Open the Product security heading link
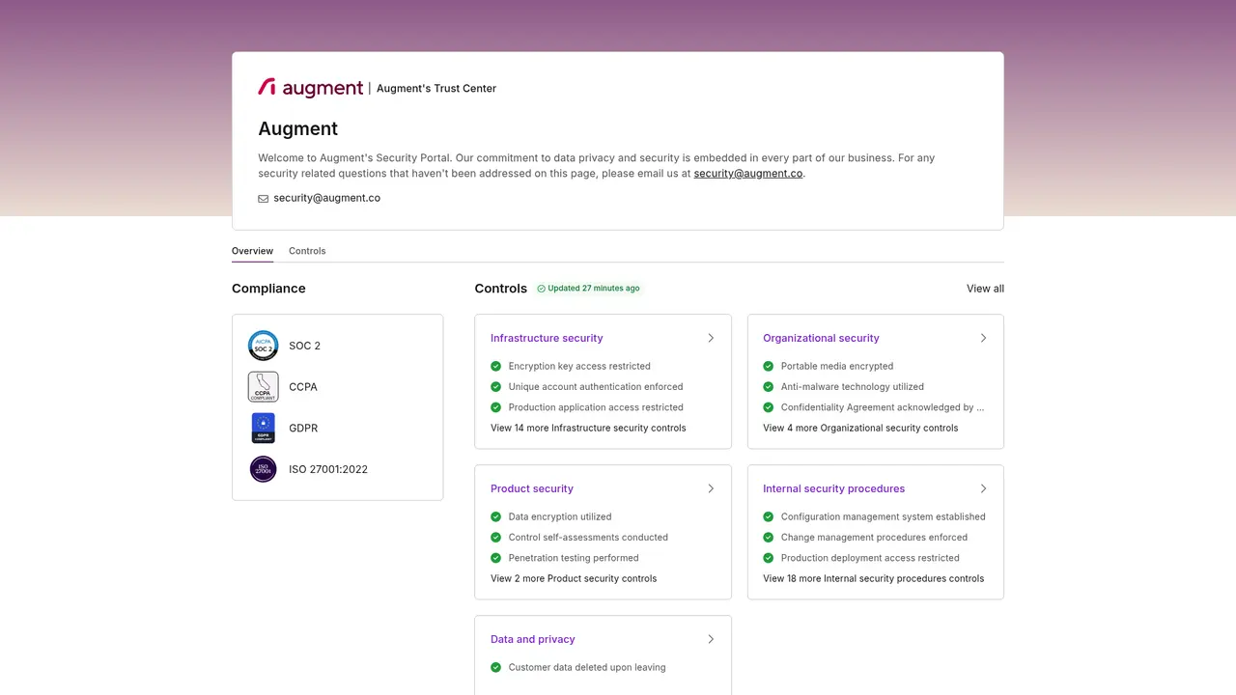Viewport: 1236px width, 695px height. tap(532, 488)
